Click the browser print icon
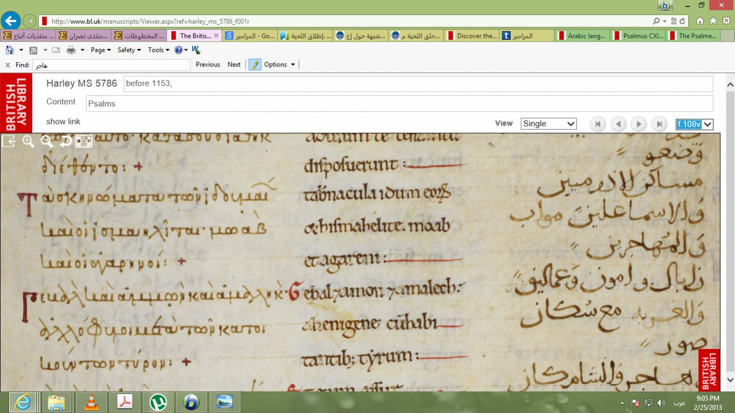Image resolution: width=735 pixels, height=413 pixels. click(71, 50)
